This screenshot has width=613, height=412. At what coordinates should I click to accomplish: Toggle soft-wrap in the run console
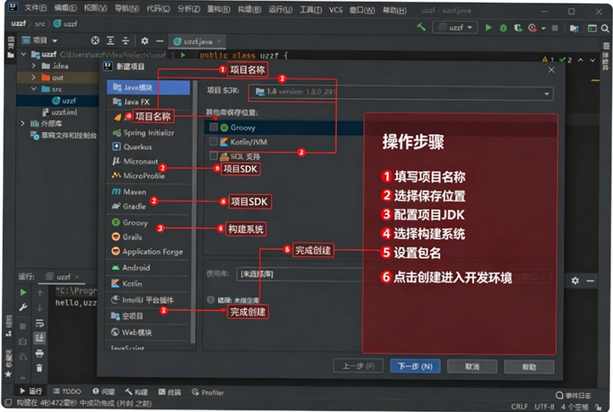pos(40,323)
